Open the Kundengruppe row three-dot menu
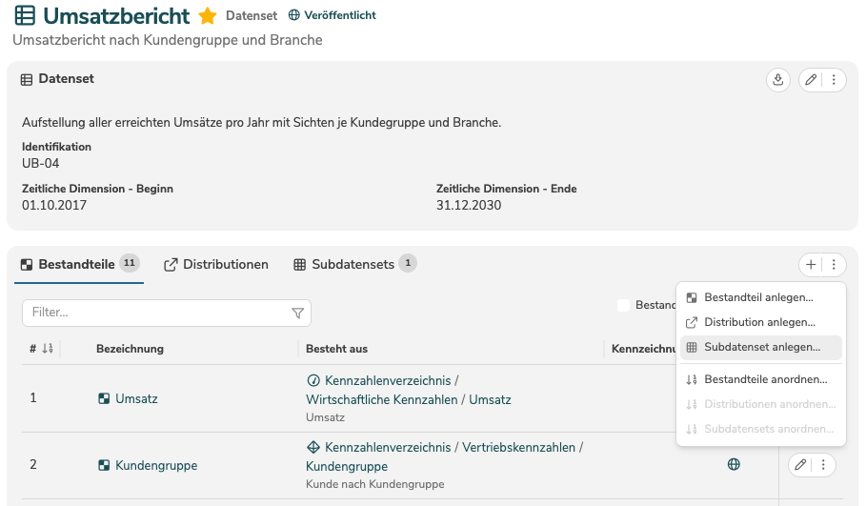This screenshot has width=866, height=506. tap(823, 465)
